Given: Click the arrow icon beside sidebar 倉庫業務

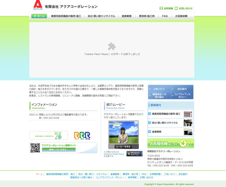Looking at the screenshot, I should (150, 132).
